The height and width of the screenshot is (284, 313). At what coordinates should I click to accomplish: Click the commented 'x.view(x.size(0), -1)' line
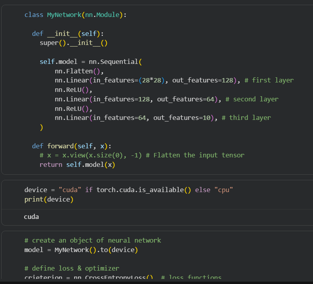142,155
